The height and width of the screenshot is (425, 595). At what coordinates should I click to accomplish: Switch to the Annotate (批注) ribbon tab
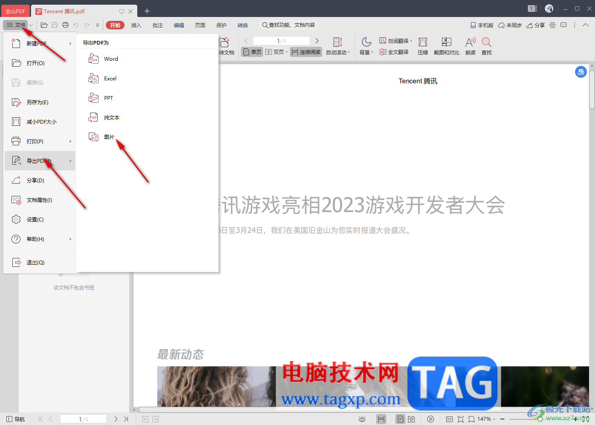(x=158, y=25)
